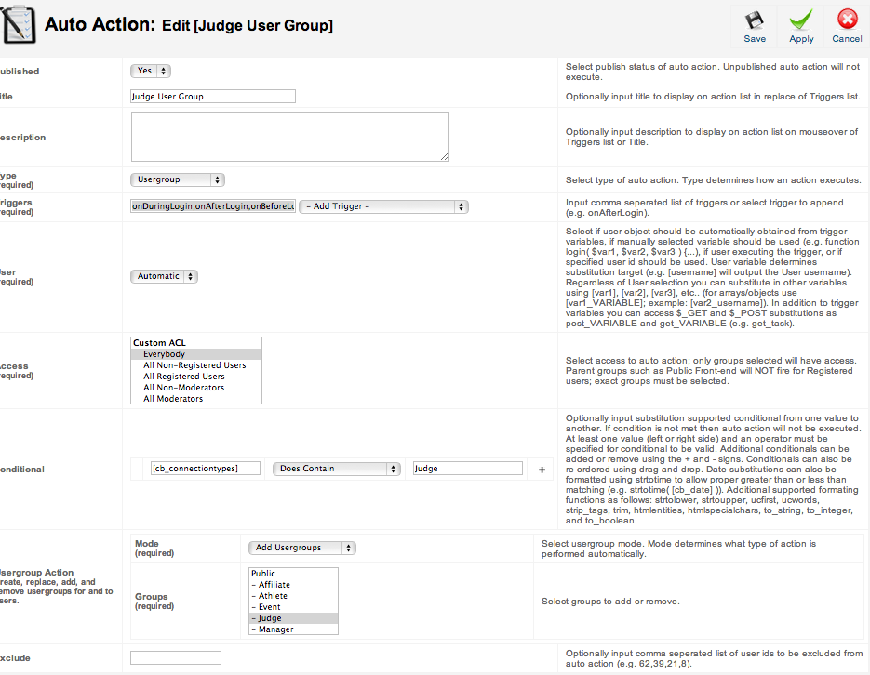
Task: Click the Description textarea resize handle
Action: click(x=445, y=157)
